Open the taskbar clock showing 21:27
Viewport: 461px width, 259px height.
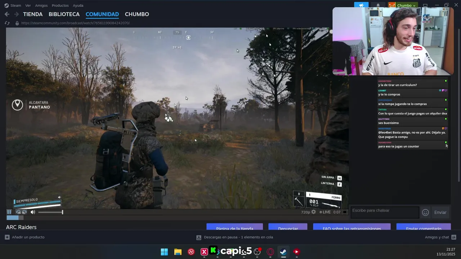coord(446,252)
